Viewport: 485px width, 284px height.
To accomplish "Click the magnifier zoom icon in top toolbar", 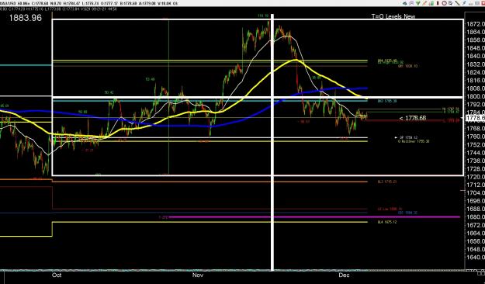I will click(411, 3).
